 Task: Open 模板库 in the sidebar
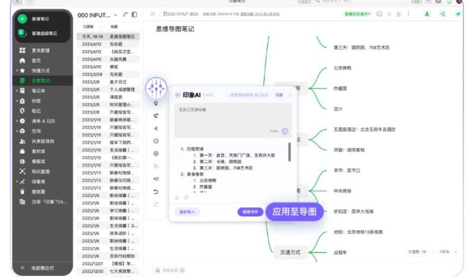pyautogui.click(x=38, y=161)
